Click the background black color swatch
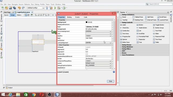This screenshot has height=97, width=173. click(x=86, y=22)
